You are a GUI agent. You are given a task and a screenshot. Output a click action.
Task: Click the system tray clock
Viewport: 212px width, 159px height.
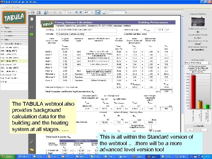pos(208,157)
